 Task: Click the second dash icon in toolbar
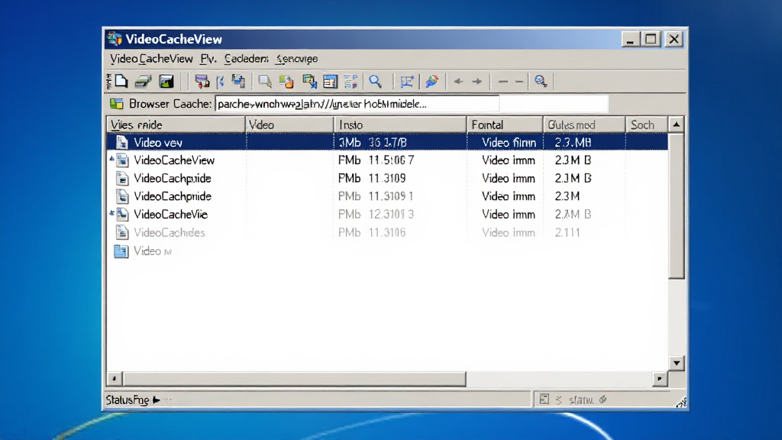pyautogui.click(x=519, y=82)
